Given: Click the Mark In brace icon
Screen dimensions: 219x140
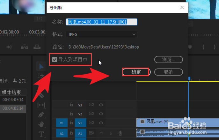Looking at the screenshot, I should [203, 47].
